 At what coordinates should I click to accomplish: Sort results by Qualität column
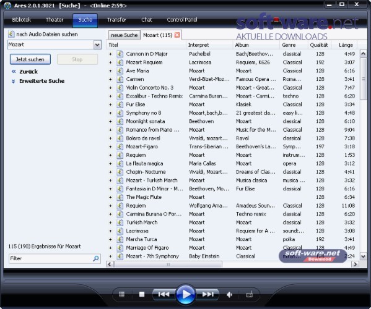coord(320,45)
